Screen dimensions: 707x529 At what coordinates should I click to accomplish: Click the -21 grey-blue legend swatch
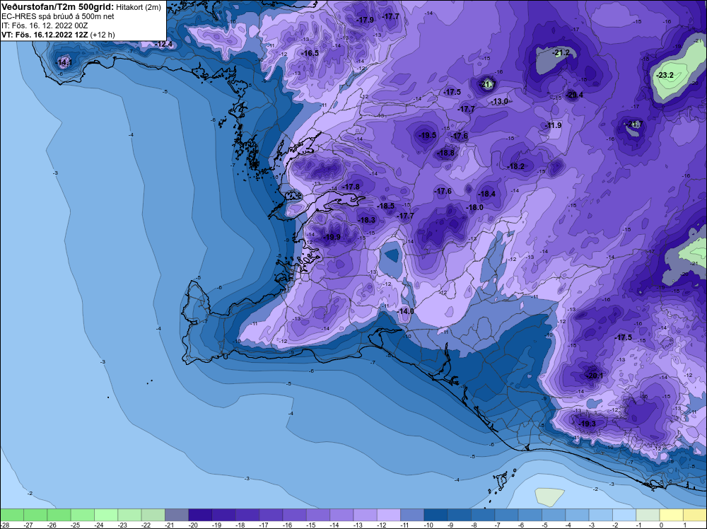click(x=177, y=515)
